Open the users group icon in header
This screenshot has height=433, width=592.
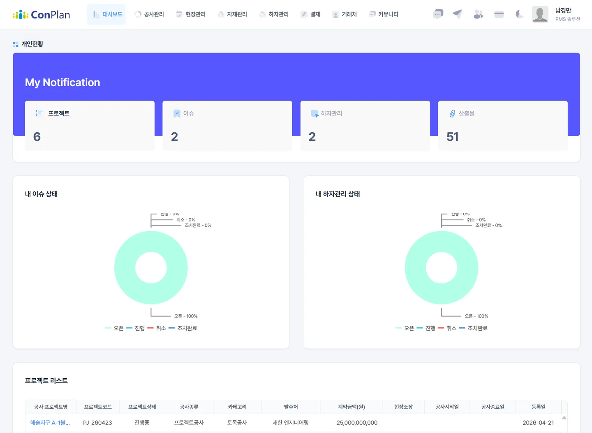[478, 14]
